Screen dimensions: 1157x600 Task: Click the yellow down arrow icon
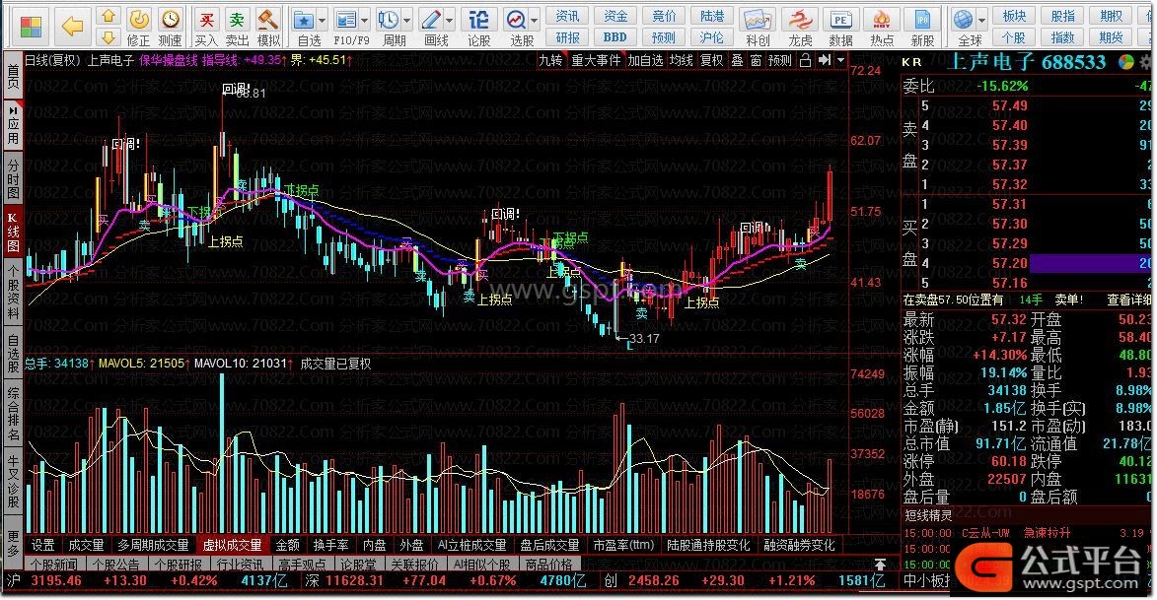(108, 36)
